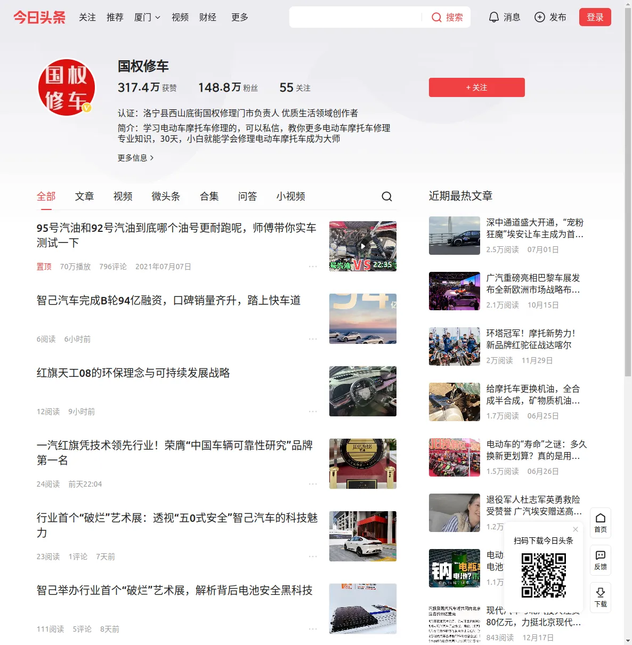
Task: Open more options for the 95号汽油 post
Action: click(313, 267)
